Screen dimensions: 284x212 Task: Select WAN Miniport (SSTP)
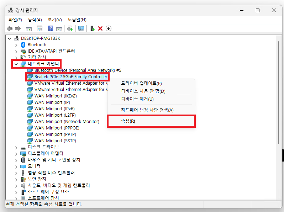point(55,141)
